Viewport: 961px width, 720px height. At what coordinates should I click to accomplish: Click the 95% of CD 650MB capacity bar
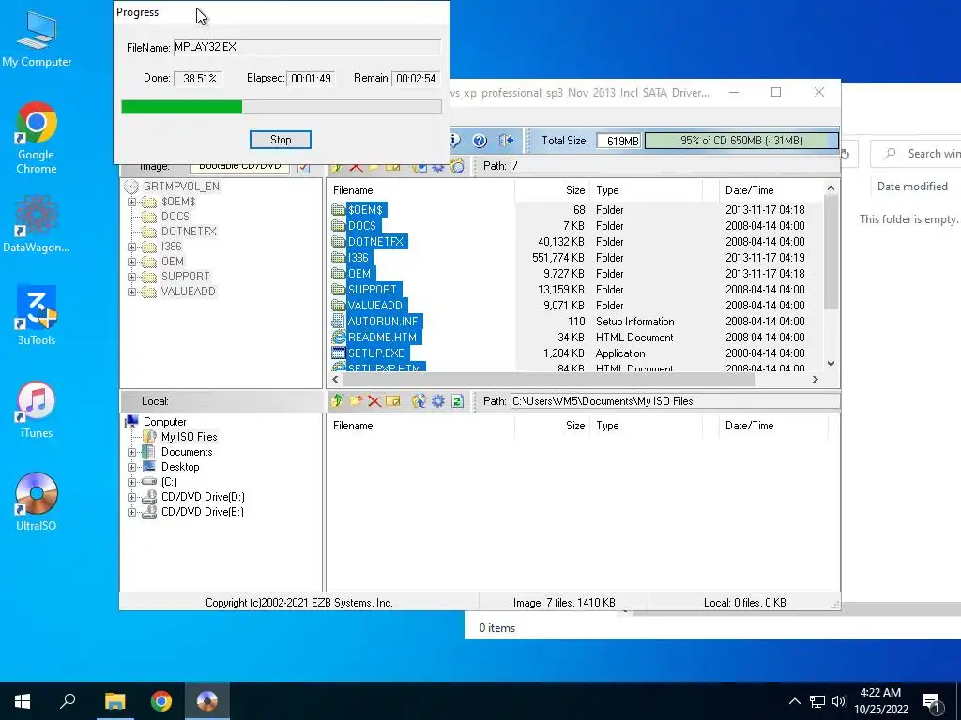click(x=741, y=141)
